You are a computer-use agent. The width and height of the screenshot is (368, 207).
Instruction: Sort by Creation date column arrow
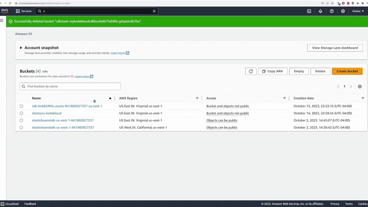(x=363, y=98)
